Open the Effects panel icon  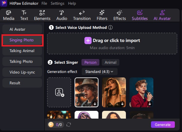(120, 13)
